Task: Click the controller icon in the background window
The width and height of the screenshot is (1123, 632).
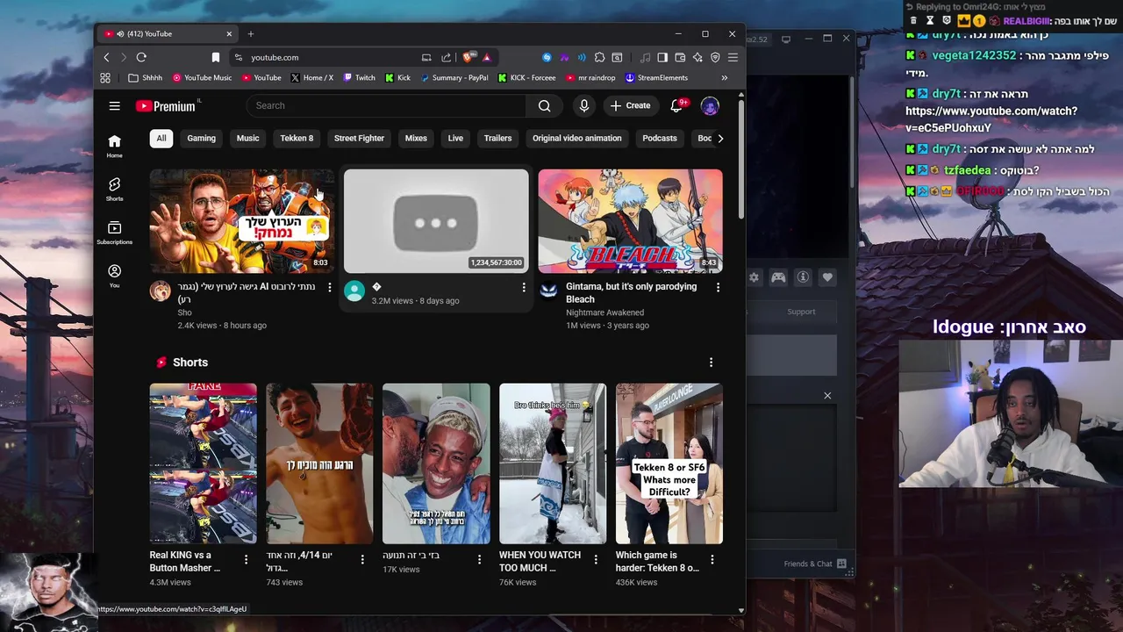Action: tap(778, 277)
